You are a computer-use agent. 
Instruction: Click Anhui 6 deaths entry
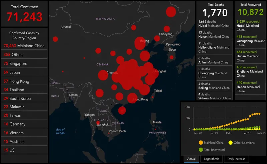pos(215,60)
